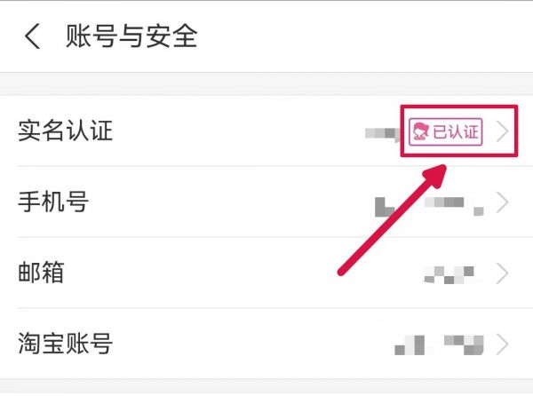Go back using the left arrow icon
This screenshot has width=533, height=396.
tap(33, 36)
